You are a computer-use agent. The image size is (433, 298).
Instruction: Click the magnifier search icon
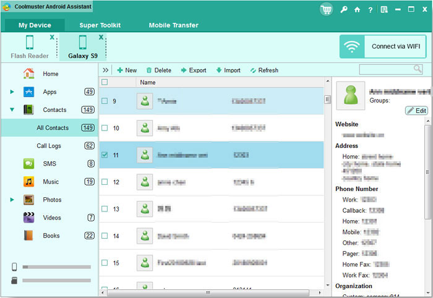[x=418, y=69]
